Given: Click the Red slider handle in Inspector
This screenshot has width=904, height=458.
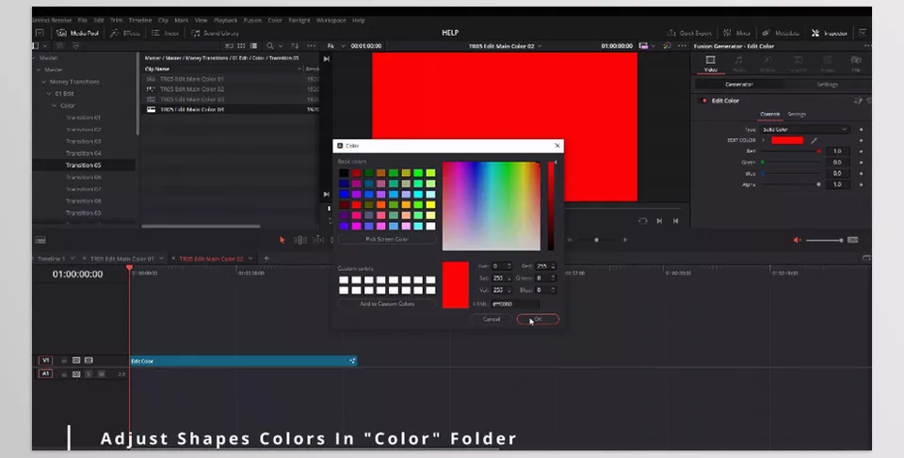Looking at the screenshot, I should pos(818,151).
